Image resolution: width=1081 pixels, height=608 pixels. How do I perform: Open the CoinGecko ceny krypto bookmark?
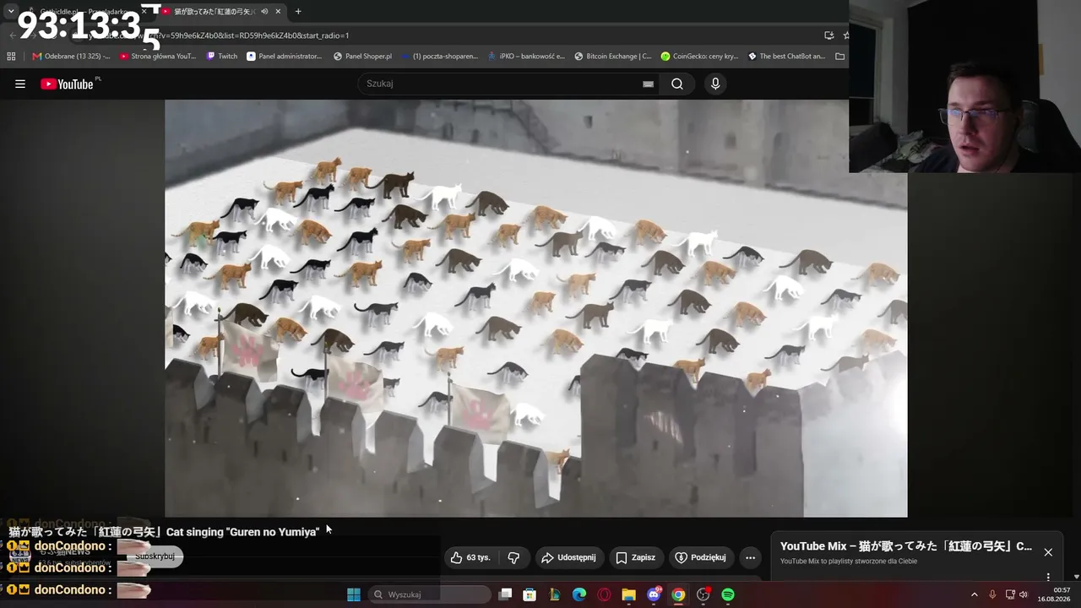700,57
